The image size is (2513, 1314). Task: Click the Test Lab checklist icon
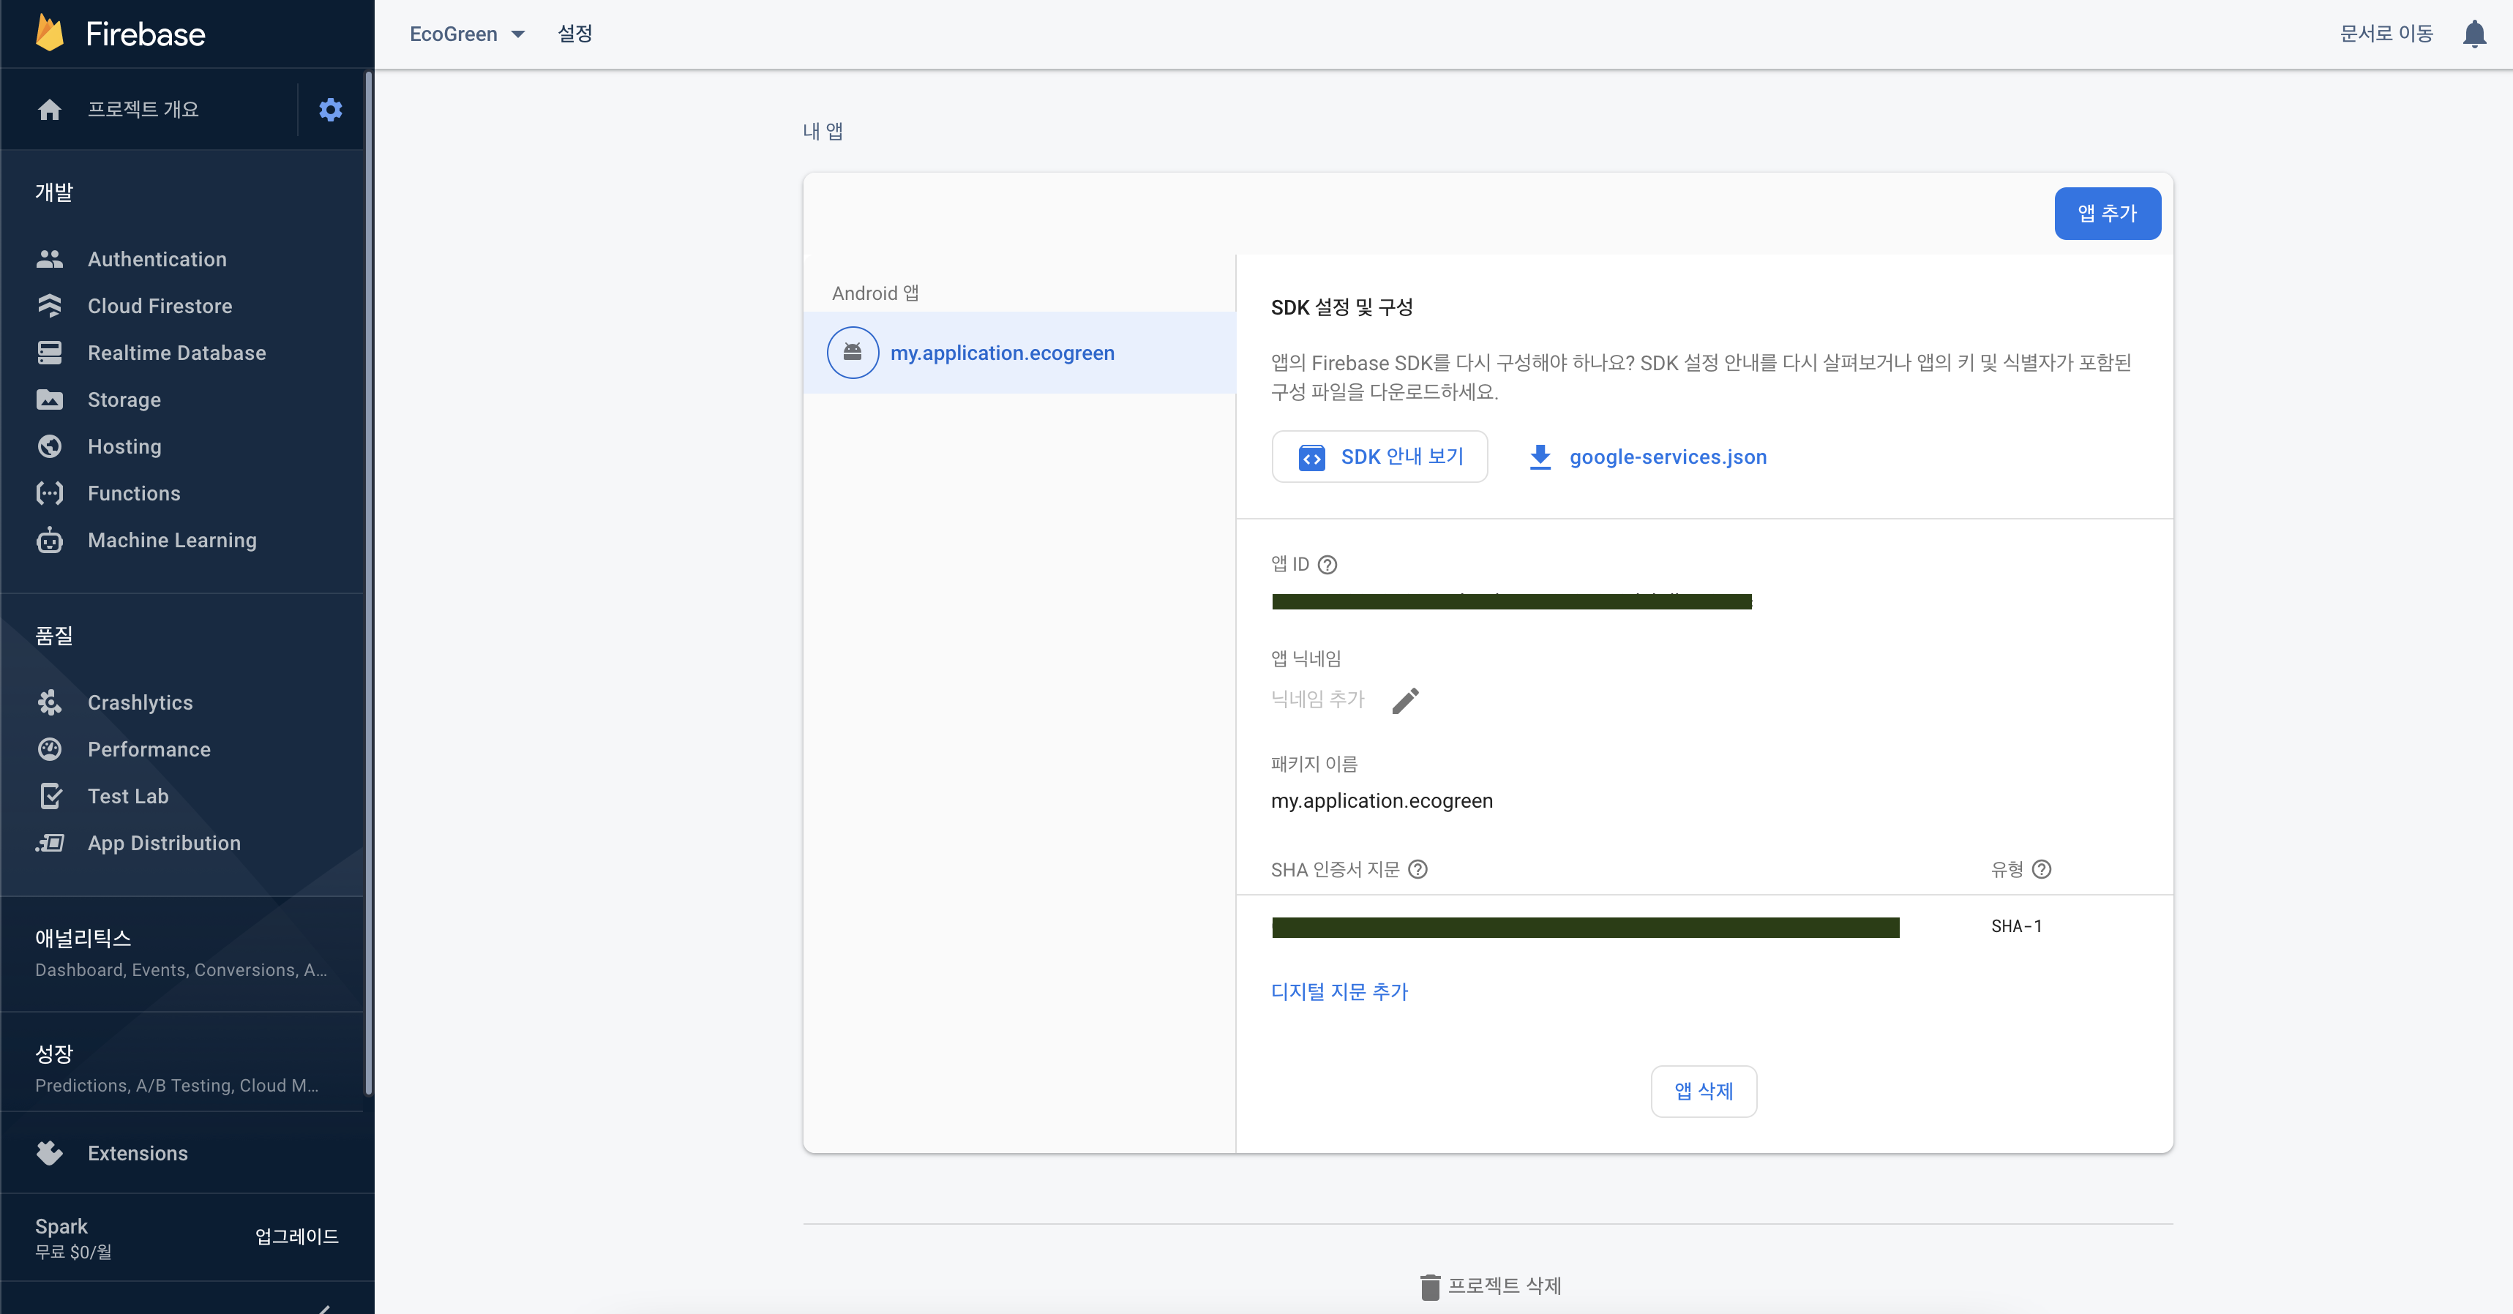(x=50, y=796)
